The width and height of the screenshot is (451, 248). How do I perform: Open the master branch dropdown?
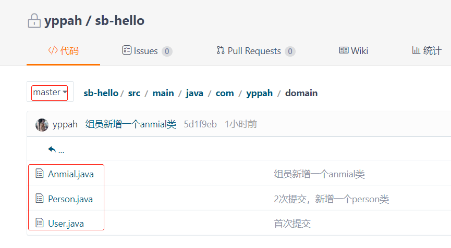[50, 93]
